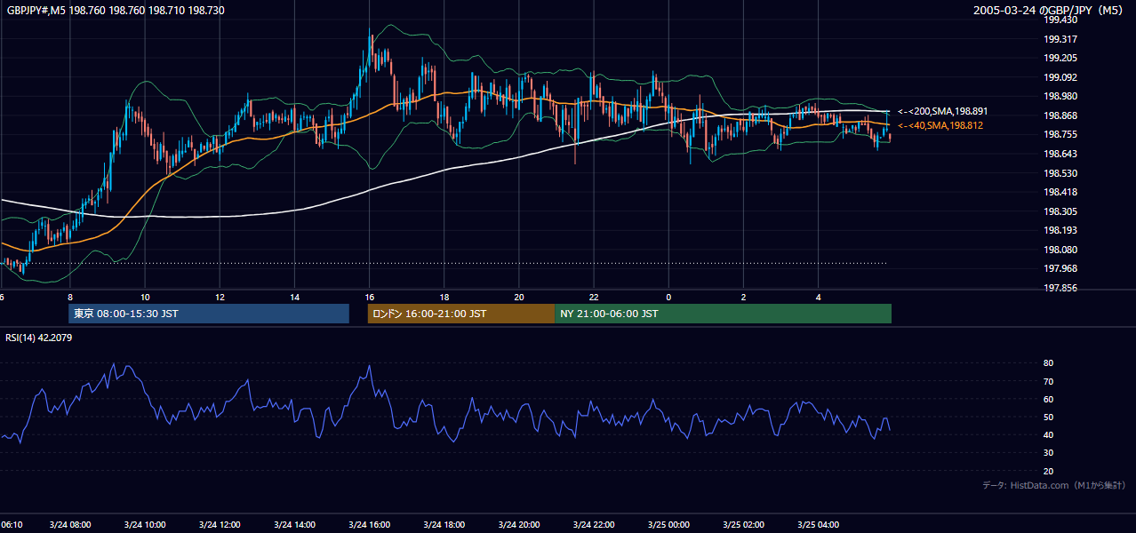The width and height of the screenshot is (1136, 533).
Task: Click RSI scale value 60
Action: (1049, 400)
